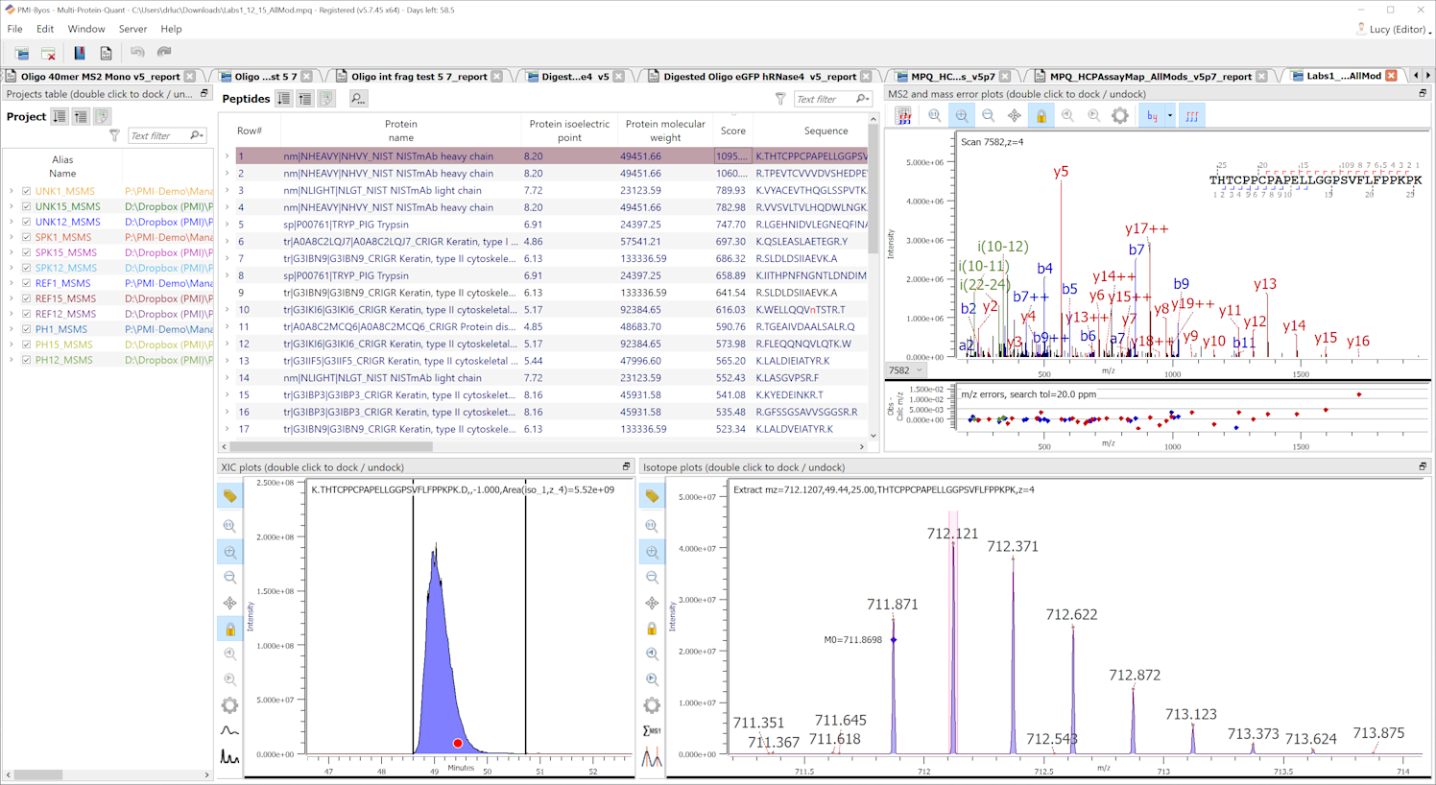Viewport: 1436px width, 785px height.
Task: Click the Lucy (Editor) user button
Action: [x=1396, y=30]
